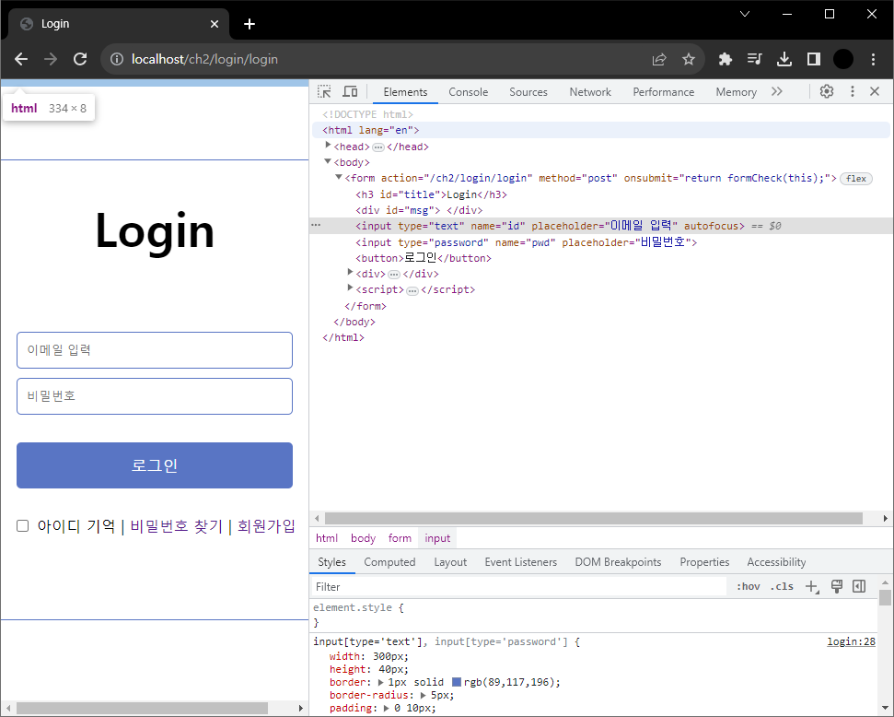The width and height of the screenshot is (894, 717).
Task: Collapse the form element node
Action: coord(339,177)
